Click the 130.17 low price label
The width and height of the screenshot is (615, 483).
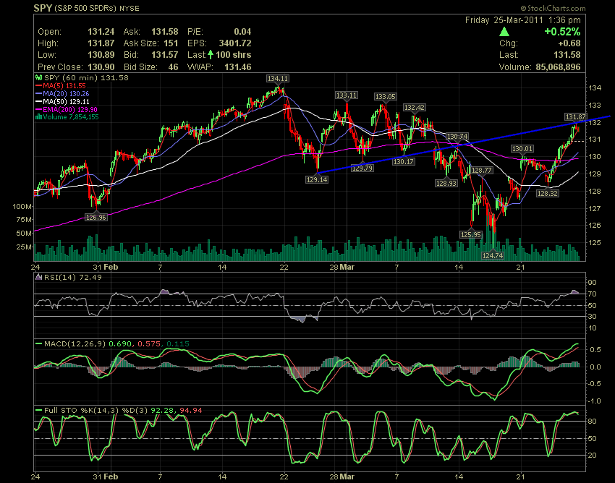pos(404,161)
